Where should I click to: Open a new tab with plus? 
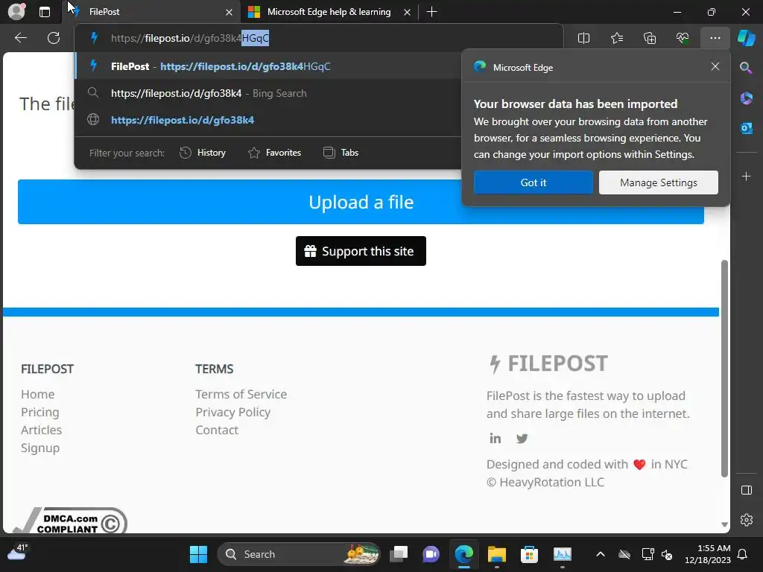tap(431, 12)
